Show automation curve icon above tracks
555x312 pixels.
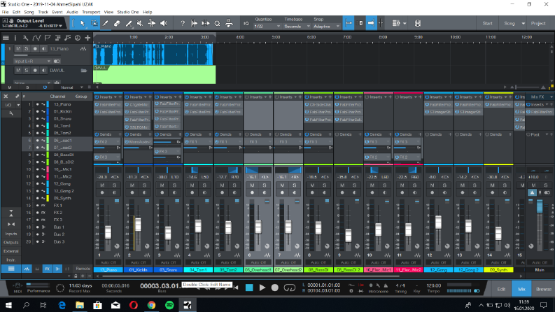[36, 38]
